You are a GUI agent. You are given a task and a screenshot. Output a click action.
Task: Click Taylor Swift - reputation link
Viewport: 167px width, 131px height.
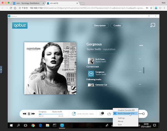click(101, 49)
